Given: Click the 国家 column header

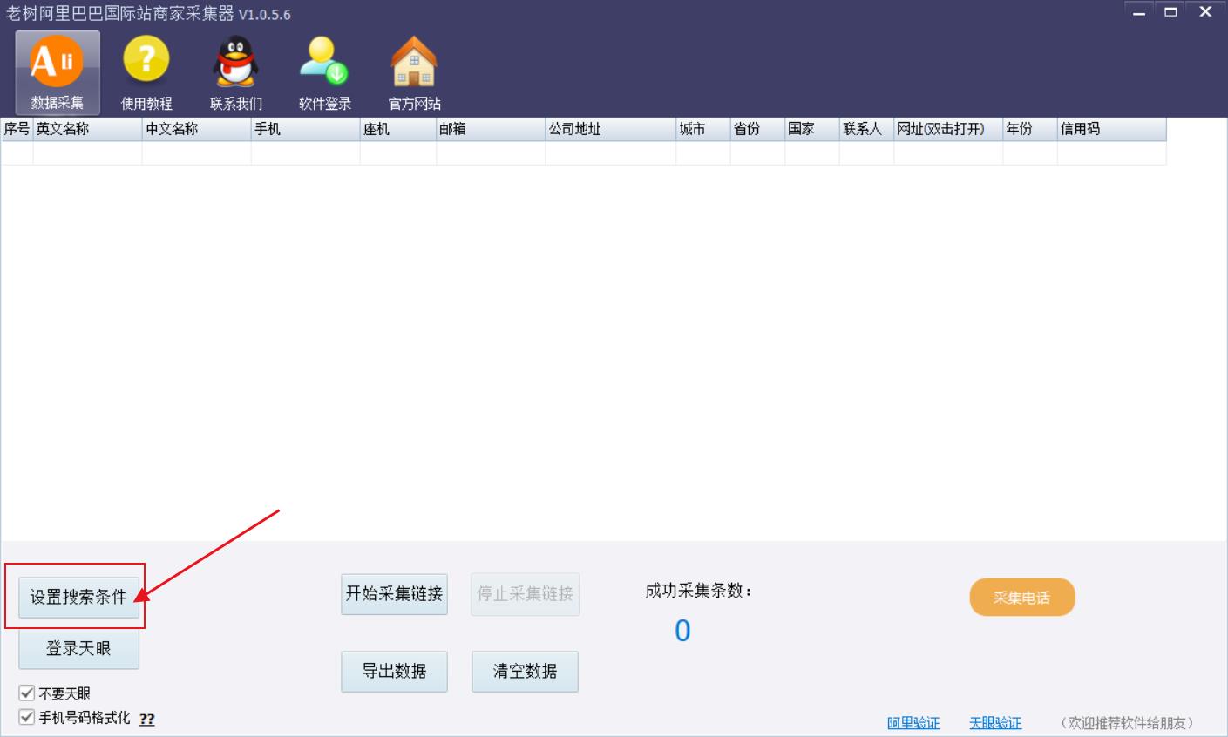Looking at the screenshot, I should (x=812, y=129).
